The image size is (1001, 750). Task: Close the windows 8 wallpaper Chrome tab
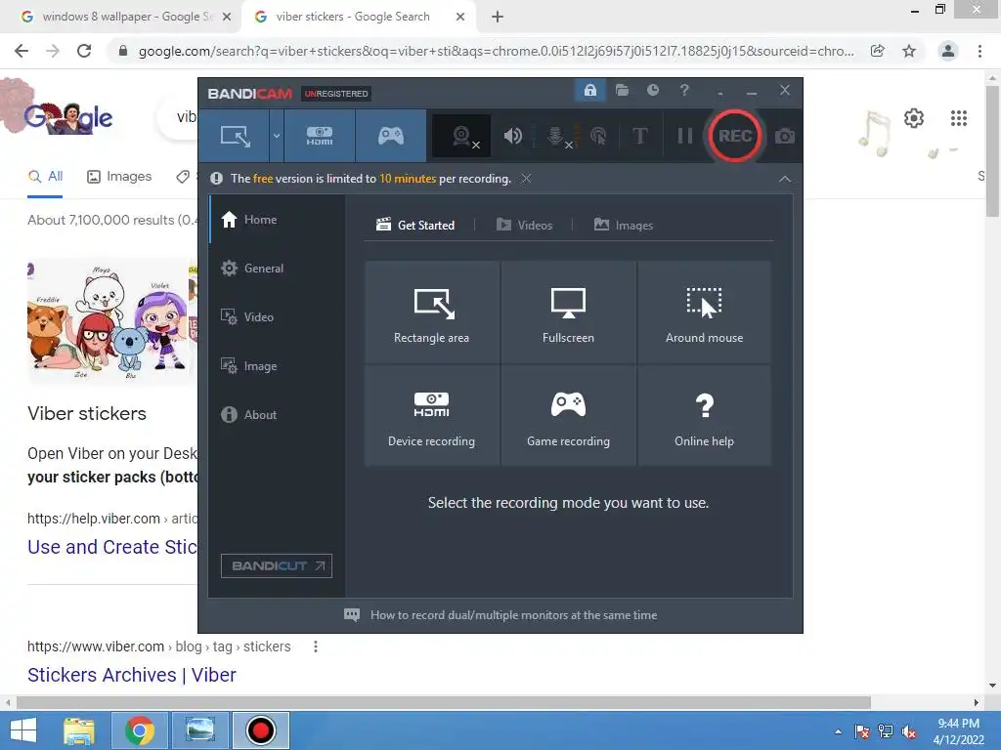point(227,18)
